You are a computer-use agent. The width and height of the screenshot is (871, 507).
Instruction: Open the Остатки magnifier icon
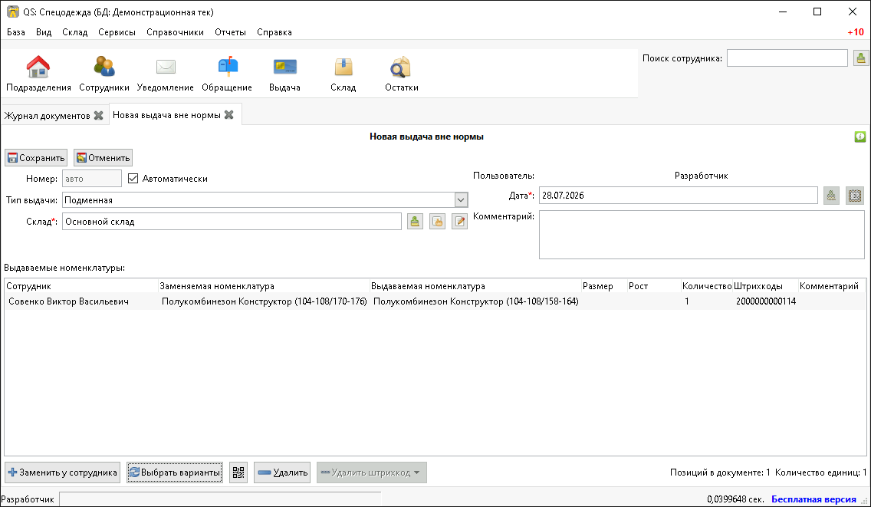click(x=401, y=74)
